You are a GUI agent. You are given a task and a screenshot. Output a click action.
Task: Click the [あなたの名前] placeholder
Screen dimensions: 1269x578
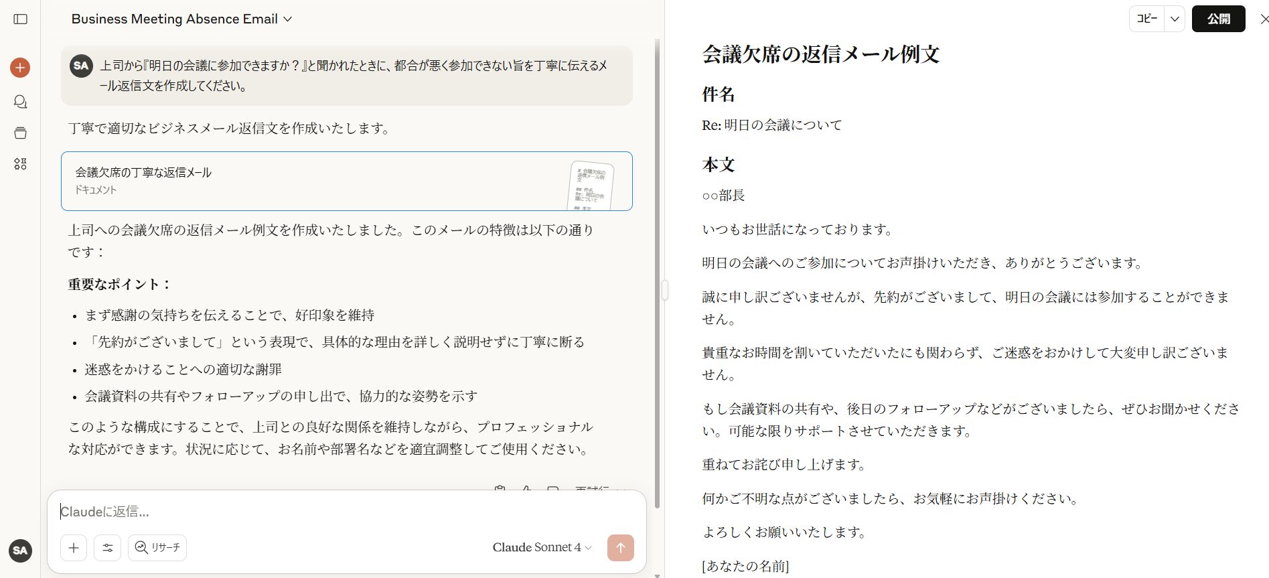click(x=745, y=566)
